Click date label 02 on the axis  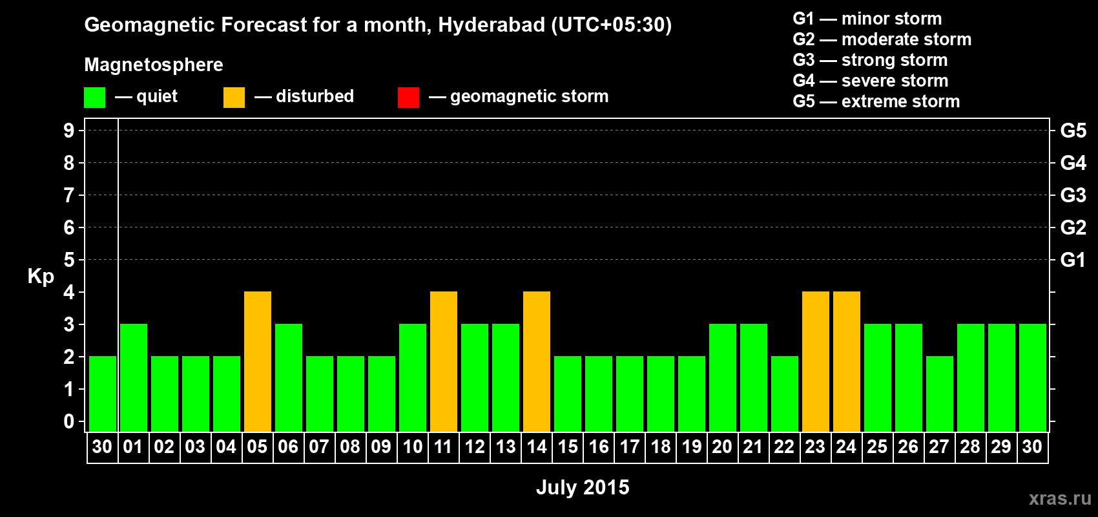pyautogui.click(x=164, y=447)
